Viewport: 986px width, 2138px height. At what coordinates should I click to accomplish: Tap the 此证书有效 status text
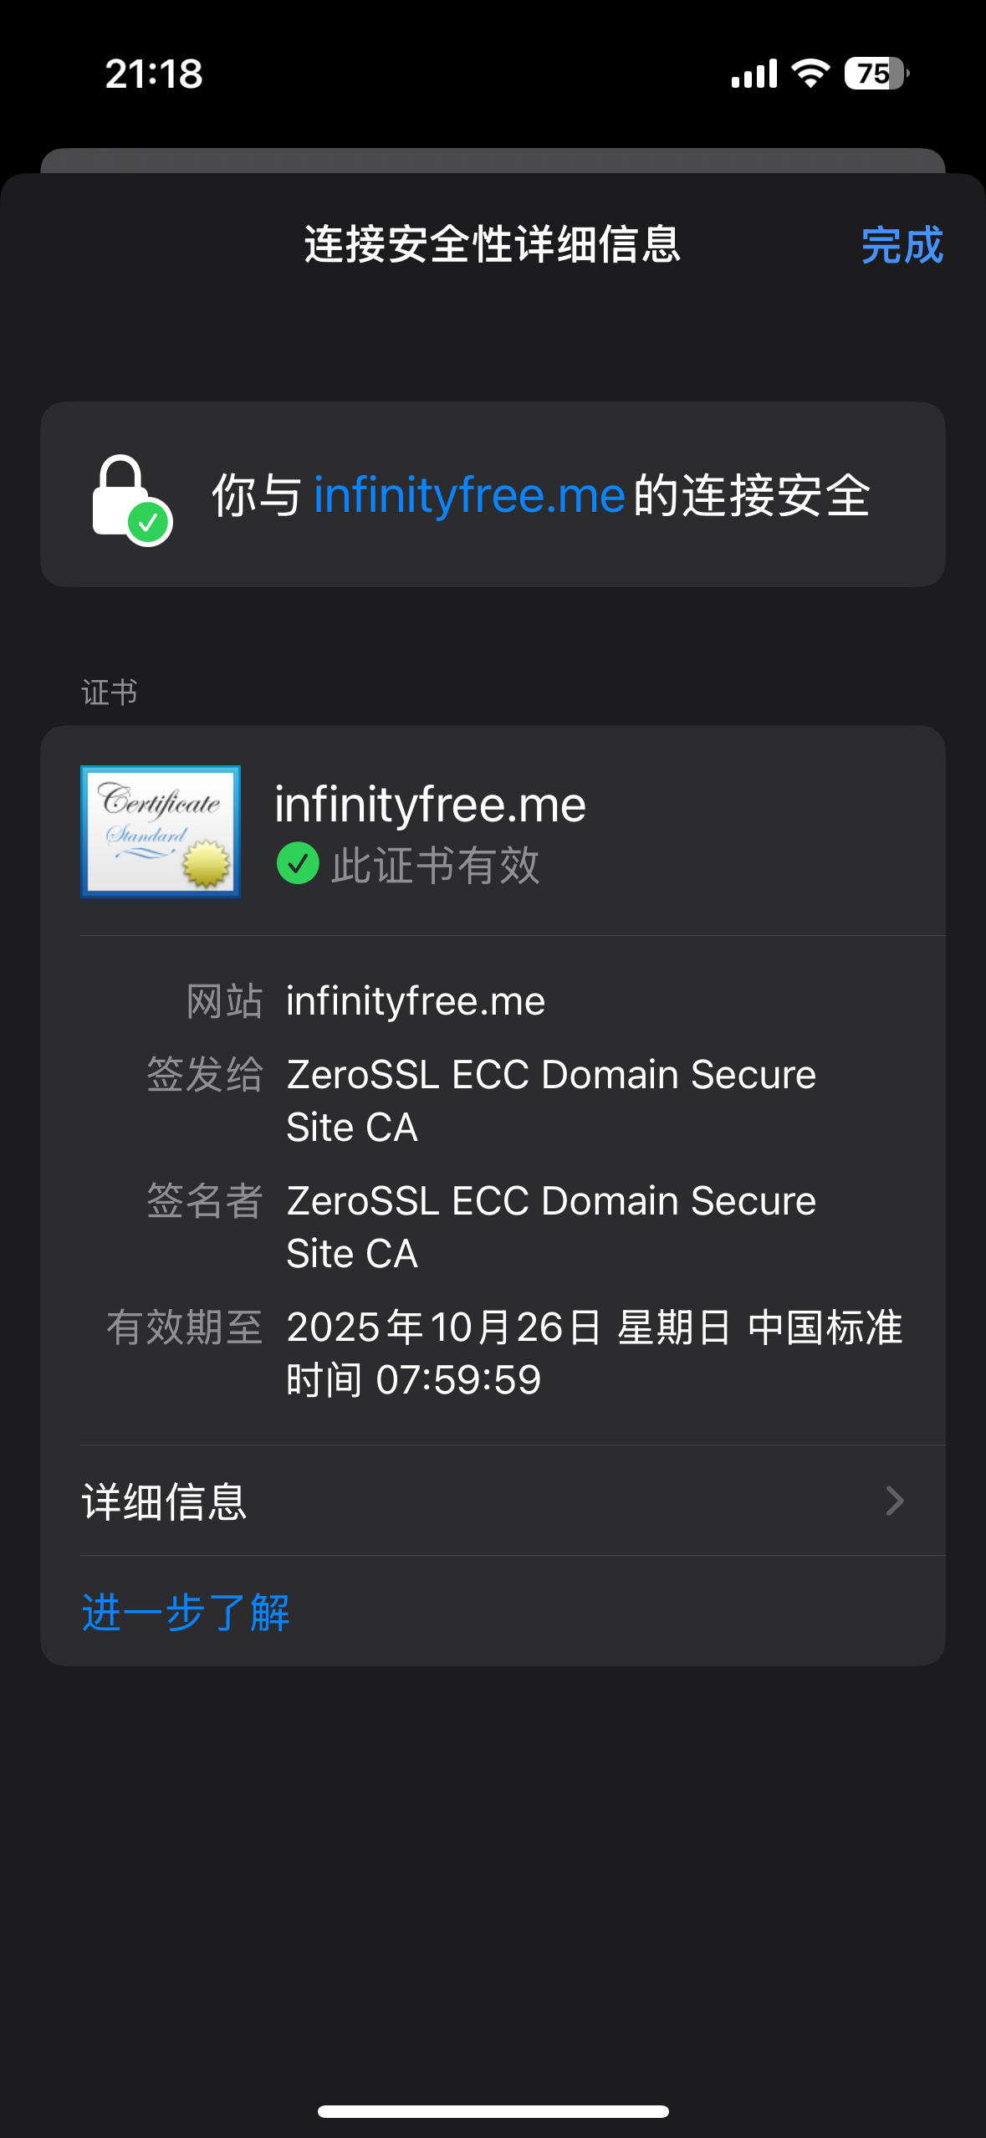click(435, 865)
